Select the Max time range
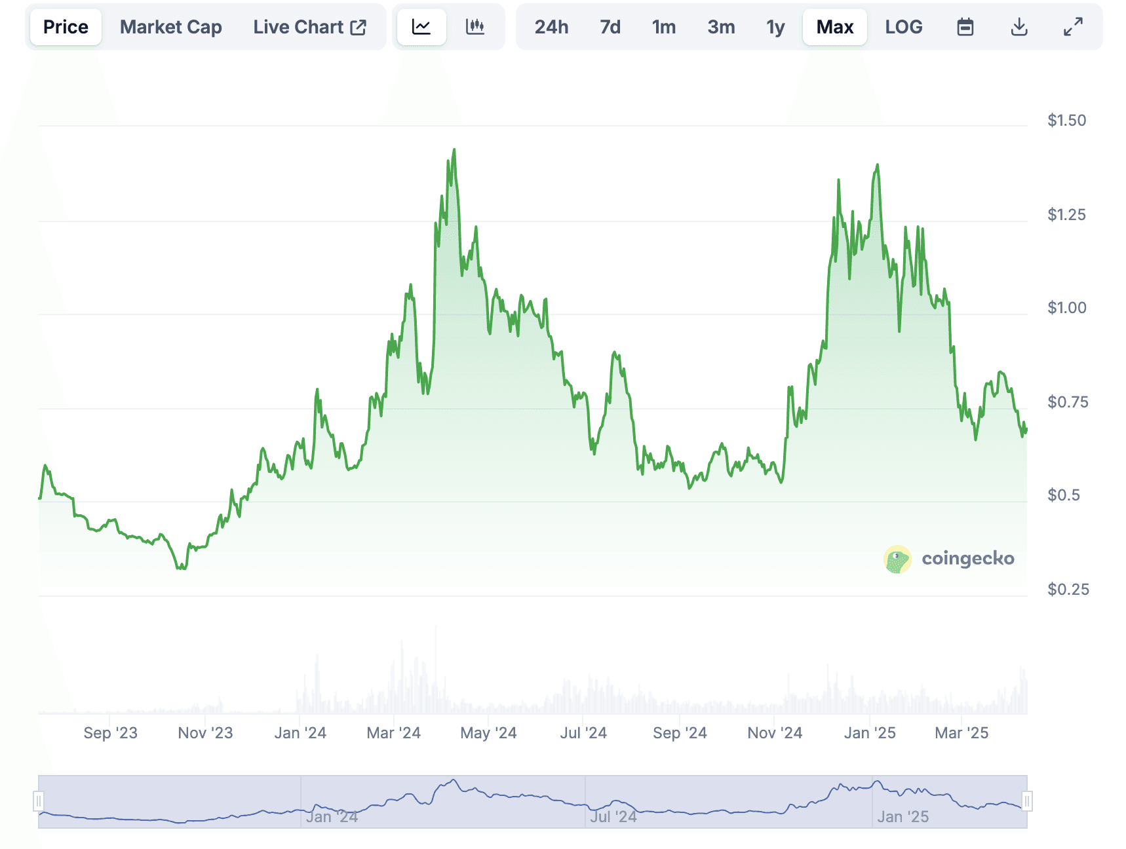 pos(834,27)
